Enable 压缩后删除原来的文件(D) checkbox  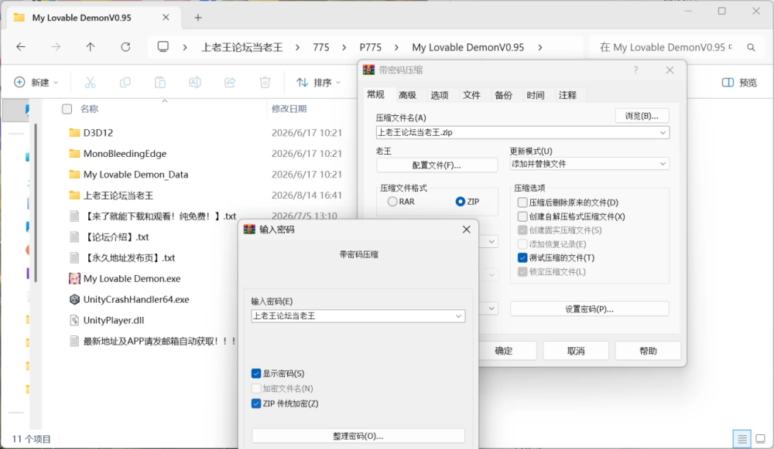522,202
